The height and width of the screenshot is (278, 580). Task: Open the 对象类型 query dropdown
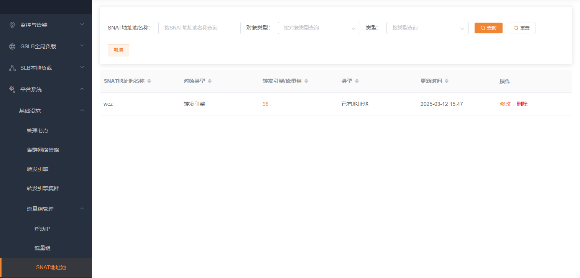click(x=319, y=28)
